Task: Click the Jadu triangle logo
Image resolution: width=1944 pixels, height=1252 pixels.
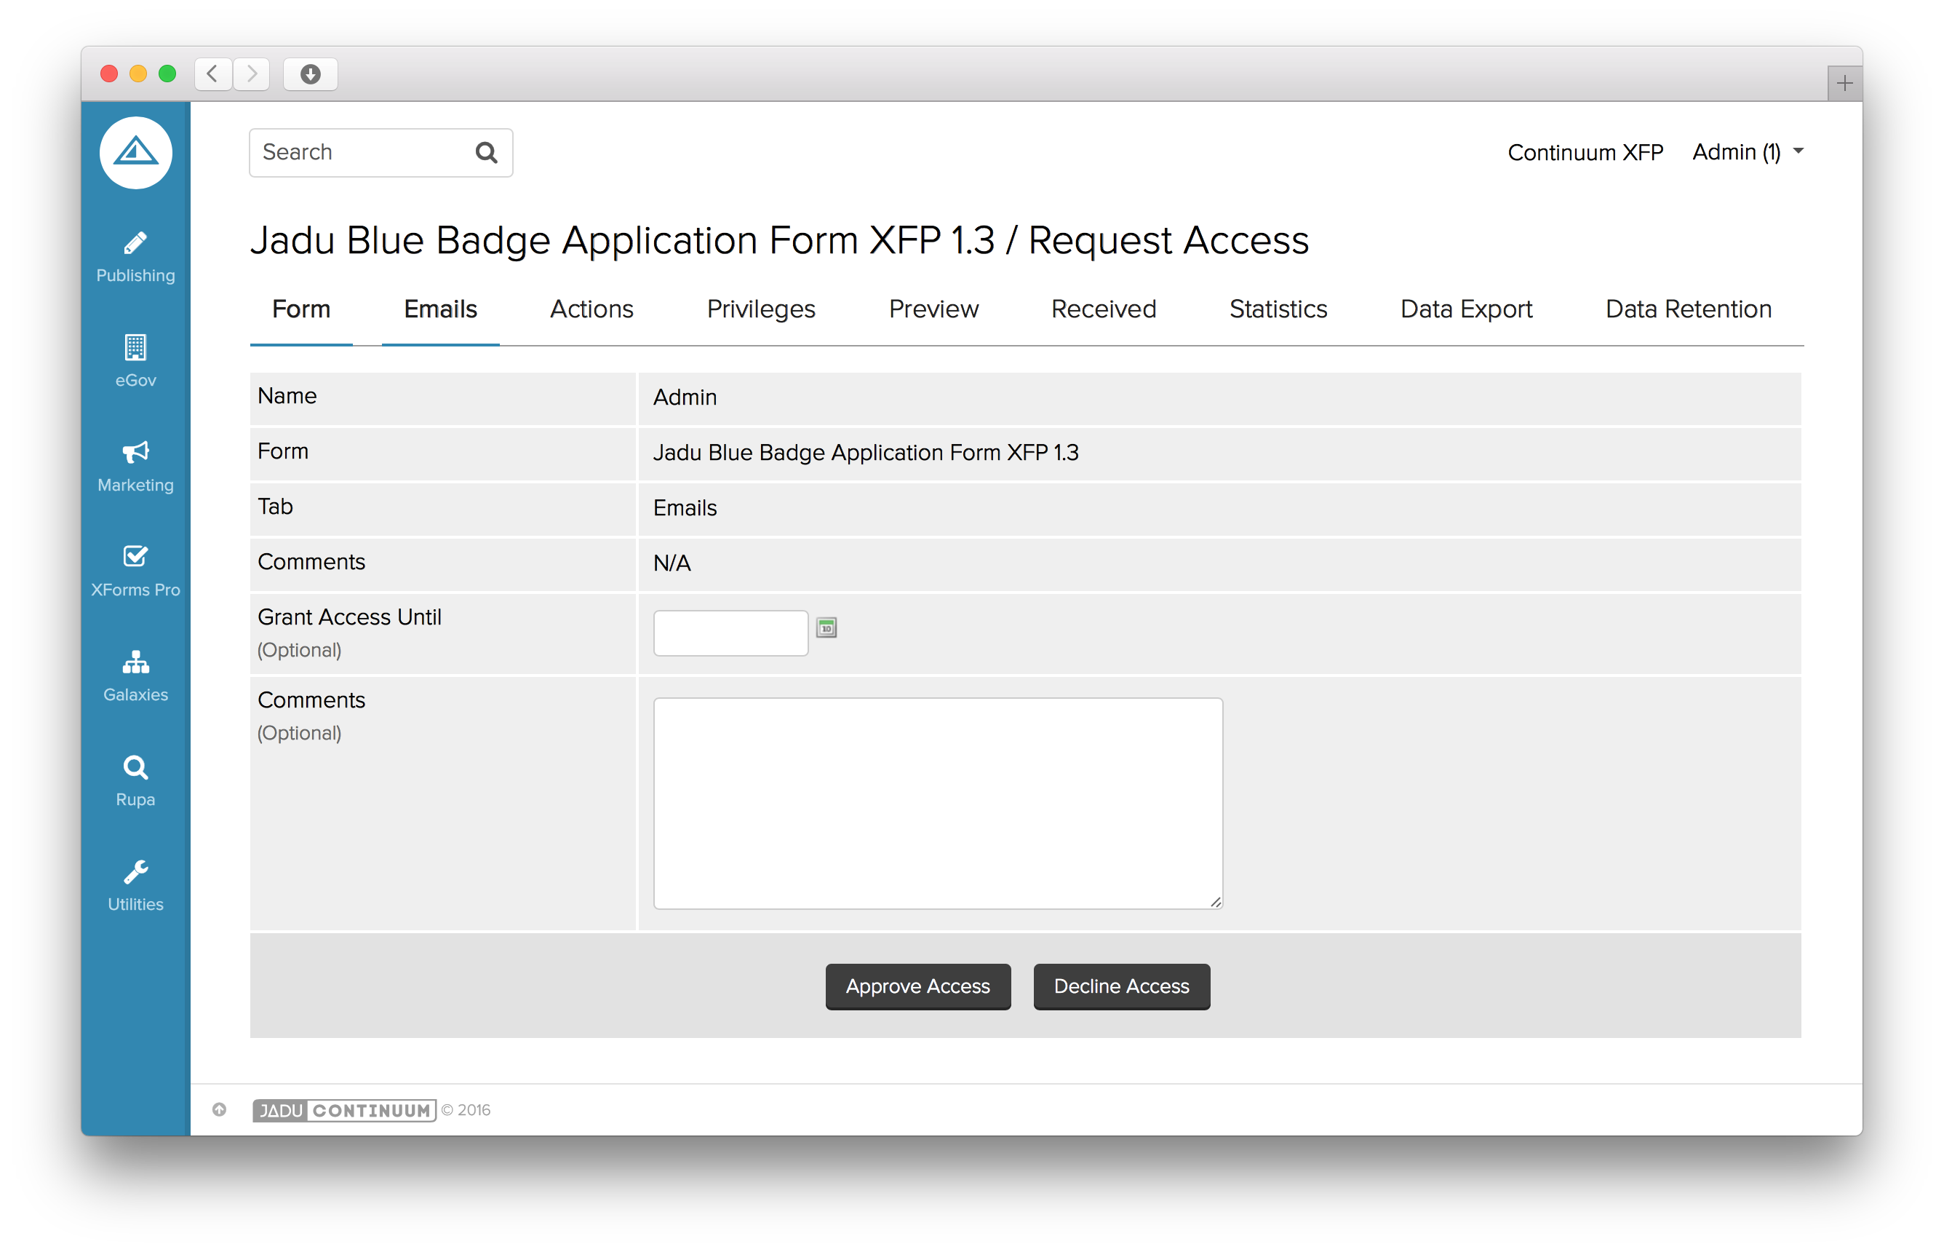Action: pyautogui.click(x=135, y=153)
